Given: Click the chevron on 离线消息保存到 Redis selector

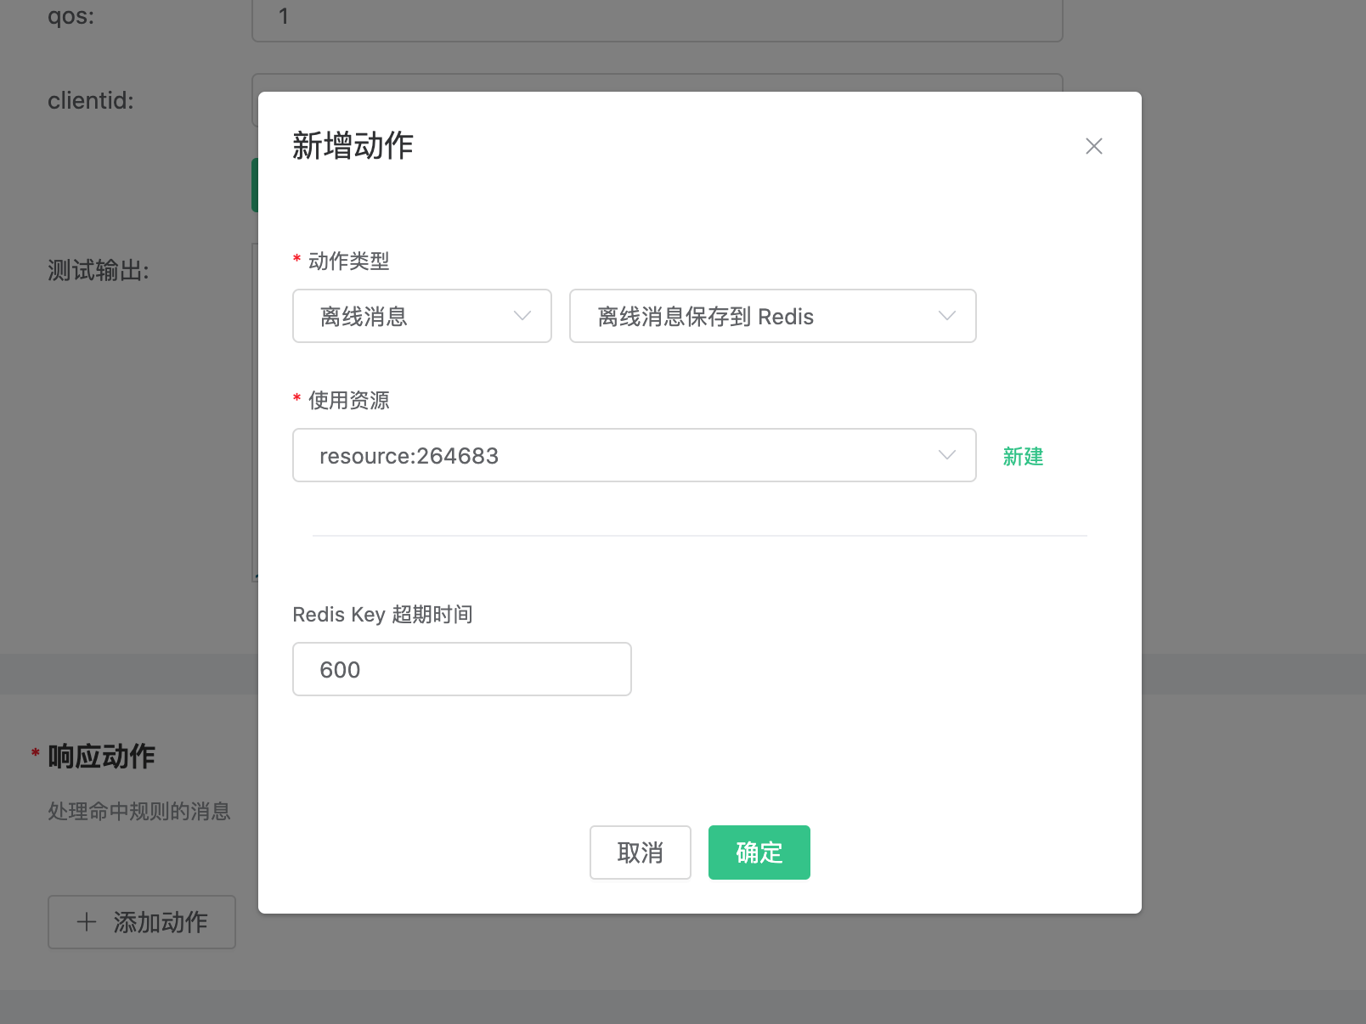Looking at the screenshot, I should click(x=946, y=316).
